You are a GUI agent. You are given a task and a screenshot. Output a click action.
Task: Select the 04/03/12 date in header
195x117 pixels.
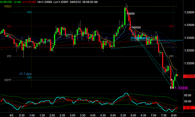[75, 2]
